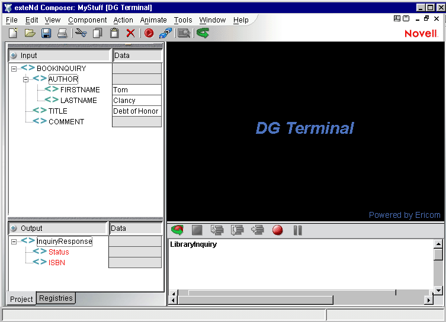
Task: Open the View menu
Action: coord(53,20)
